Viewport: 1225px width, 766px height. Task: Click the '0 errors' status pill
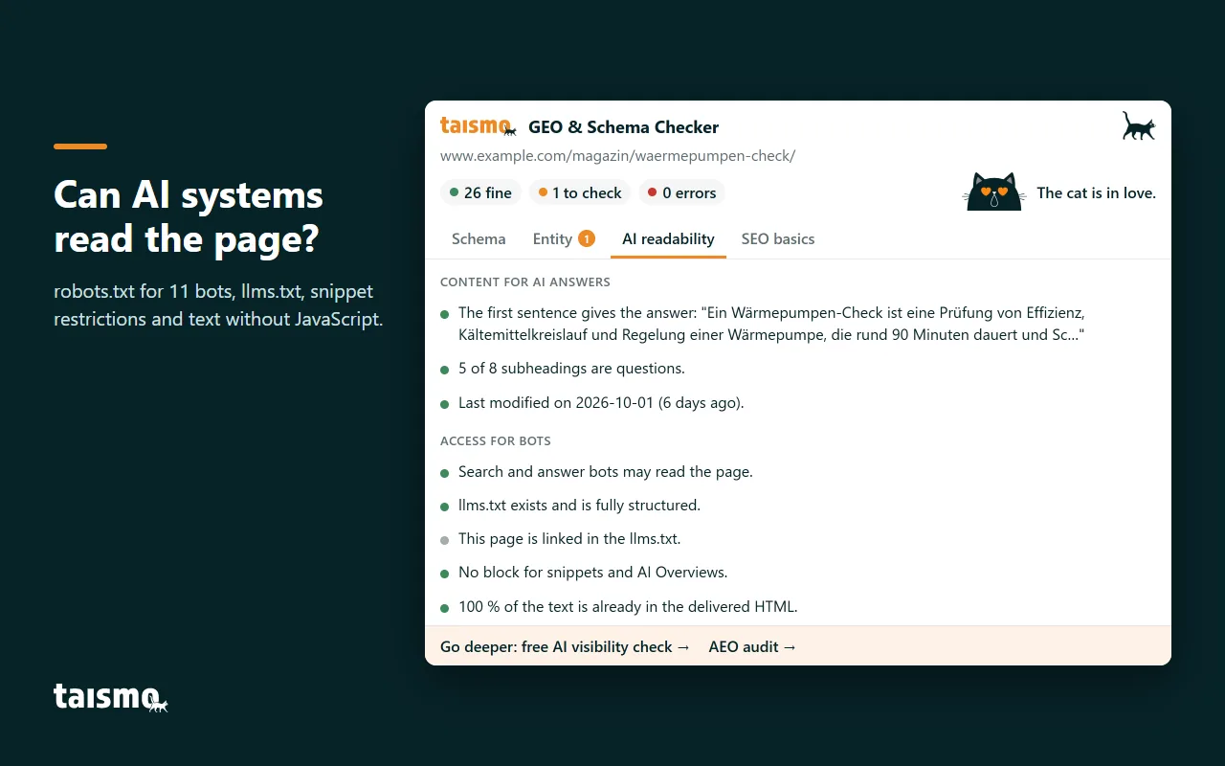(681, 192)
